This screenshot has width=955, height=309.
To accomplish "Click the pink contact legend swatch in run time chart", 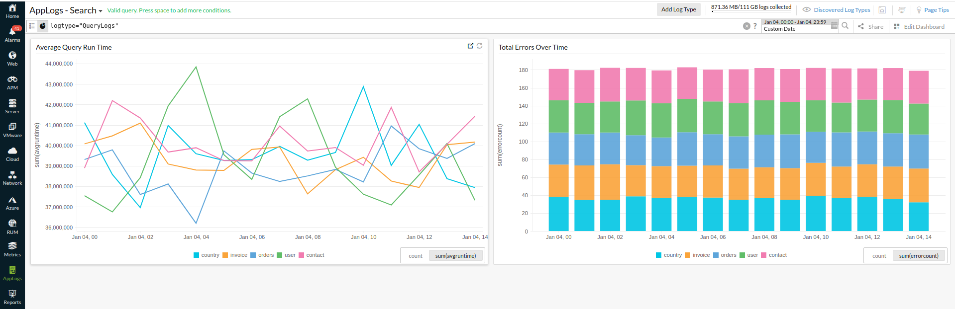I will point(301,255).
